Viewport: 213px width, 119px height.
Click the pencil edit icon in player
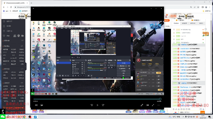pos(142,105)
